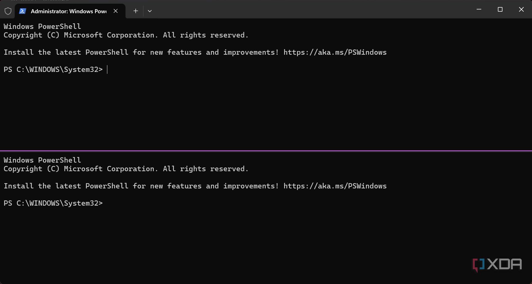Image resolution: width=532 pixels, height=284 pixels.
Task: Click the top pane command prompt line
Action: coord(53,70)
